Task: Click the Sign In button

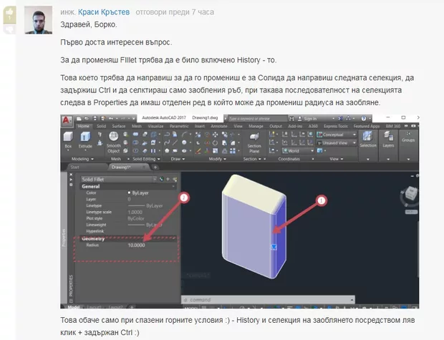Action: click(x=309, y=118)
